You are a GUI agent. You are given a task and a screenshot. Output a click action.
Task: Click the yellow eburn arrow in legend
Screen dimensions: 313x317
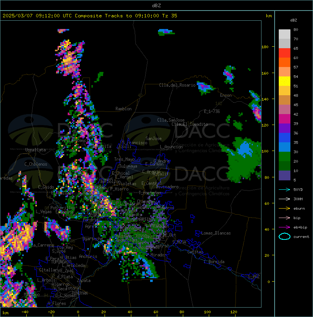pyautogui.click(x=284, y=209)
